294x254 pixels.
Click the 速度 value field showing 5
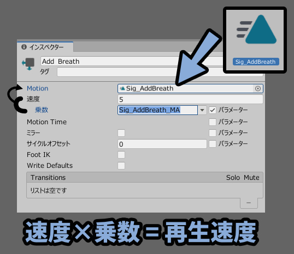[x=190, y=99]
